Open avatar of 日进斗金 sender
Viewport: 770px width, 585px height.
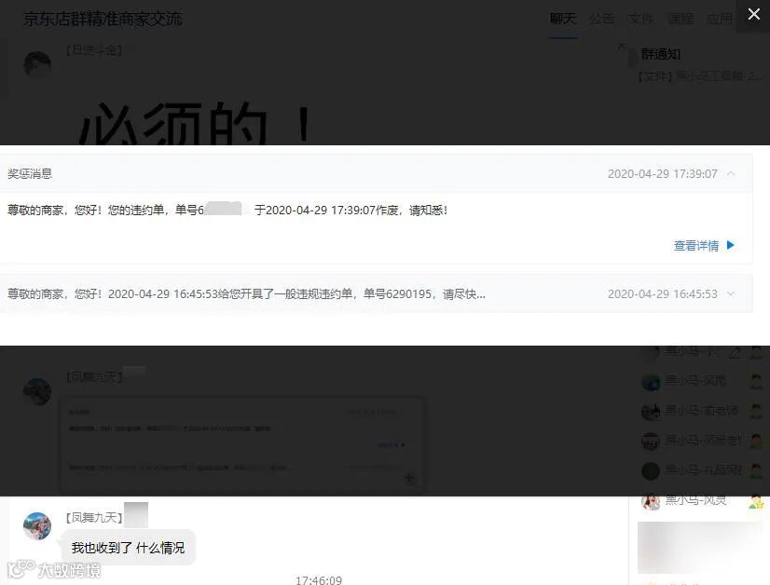pyautogui.click(x=37, y=64)
